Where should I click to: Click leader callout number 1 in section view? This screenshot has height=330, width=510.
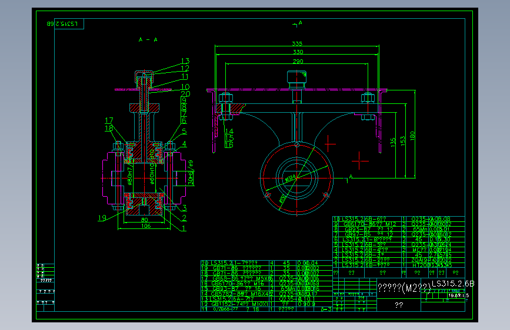(184, 228)
